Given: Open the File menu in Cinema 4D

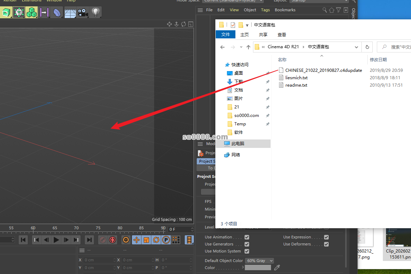Looking at the screenshot, I should coord(209,10).
